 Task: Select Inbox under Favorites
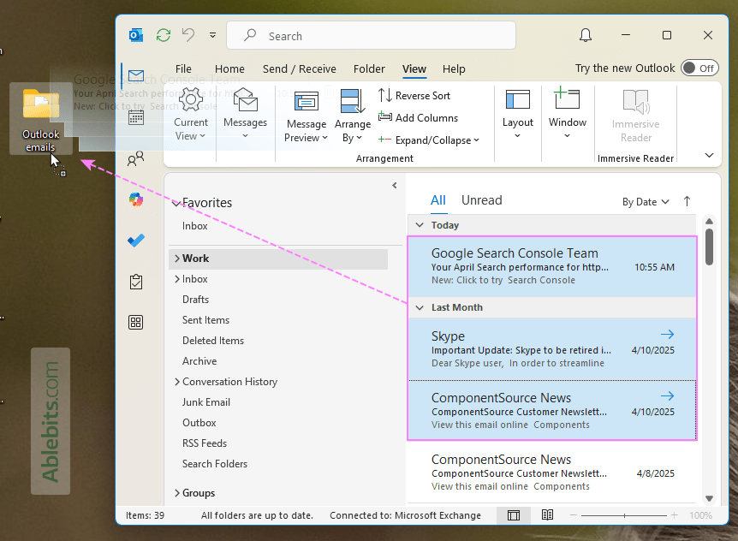[195, 226]
